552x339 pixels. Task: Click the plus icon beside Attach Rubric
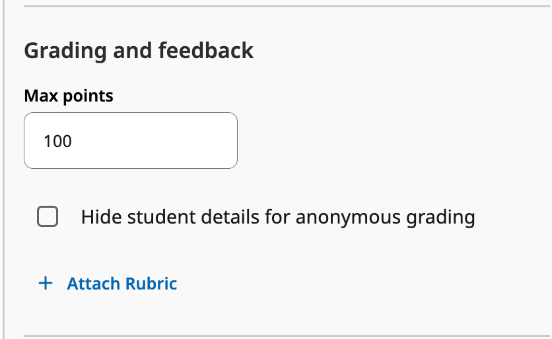(45, 284)
